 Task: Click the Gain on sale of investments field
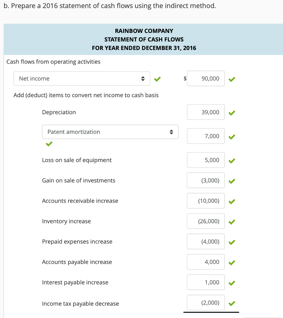[206, 180]
